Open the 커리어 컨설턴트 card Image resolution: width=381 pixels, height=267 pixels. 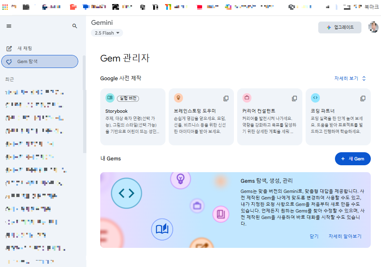point(270,117)
